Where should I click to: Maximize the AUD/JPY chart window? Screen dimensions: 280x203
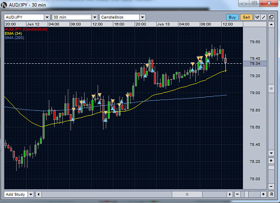coord(254,3)
